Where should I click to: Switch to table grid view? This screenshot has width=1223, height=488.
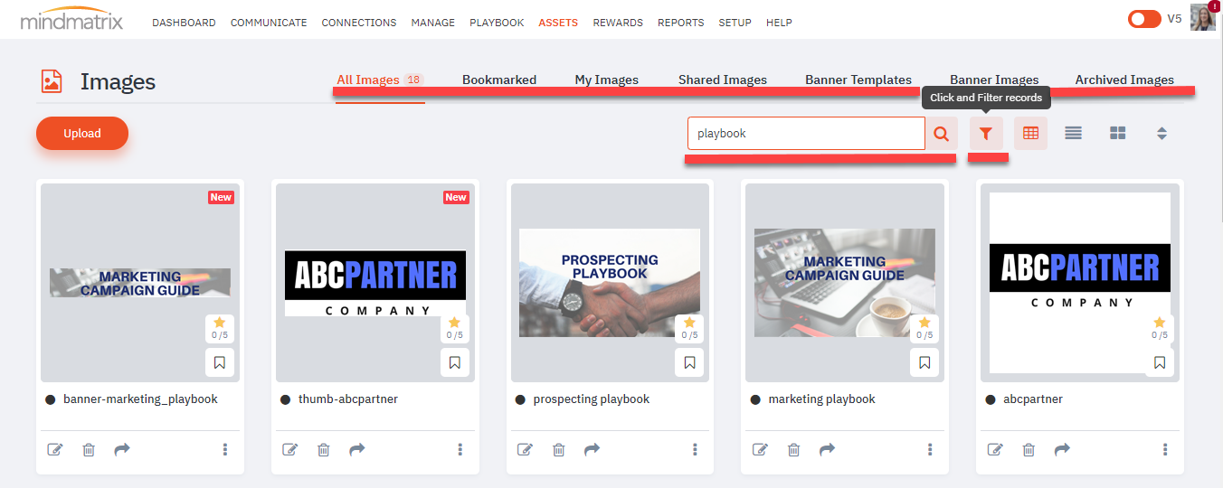click(1030, 134)
